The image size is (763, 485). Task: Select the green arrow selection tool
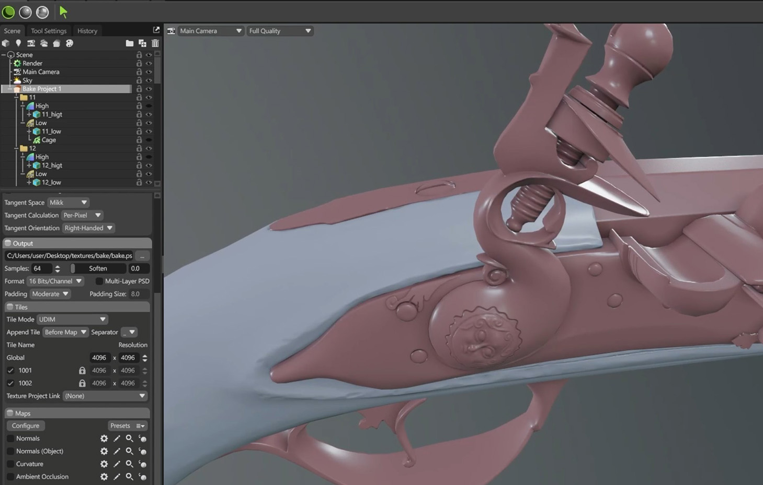point(63,11)
